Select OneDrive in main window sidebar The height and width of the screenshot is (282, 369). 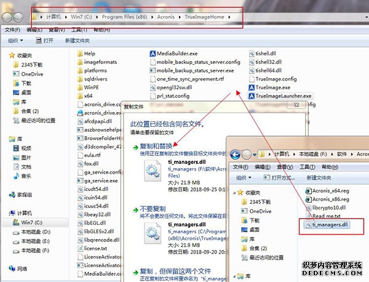(28, 74)
